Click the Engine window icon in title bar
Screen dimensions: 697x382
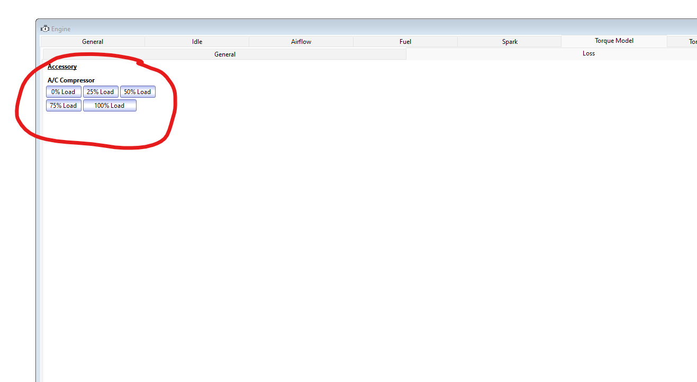45,29
